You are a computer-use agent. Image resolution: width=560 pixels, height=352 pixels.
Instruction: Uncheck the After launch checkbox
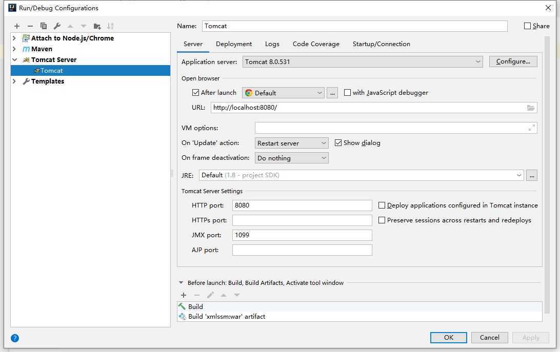[195, 93]
